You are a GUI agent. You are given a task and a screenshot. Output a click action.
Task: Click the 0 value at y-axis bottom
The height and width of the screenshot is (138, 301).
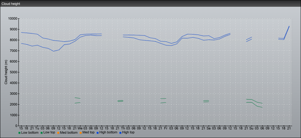click(x=16, y=126)
